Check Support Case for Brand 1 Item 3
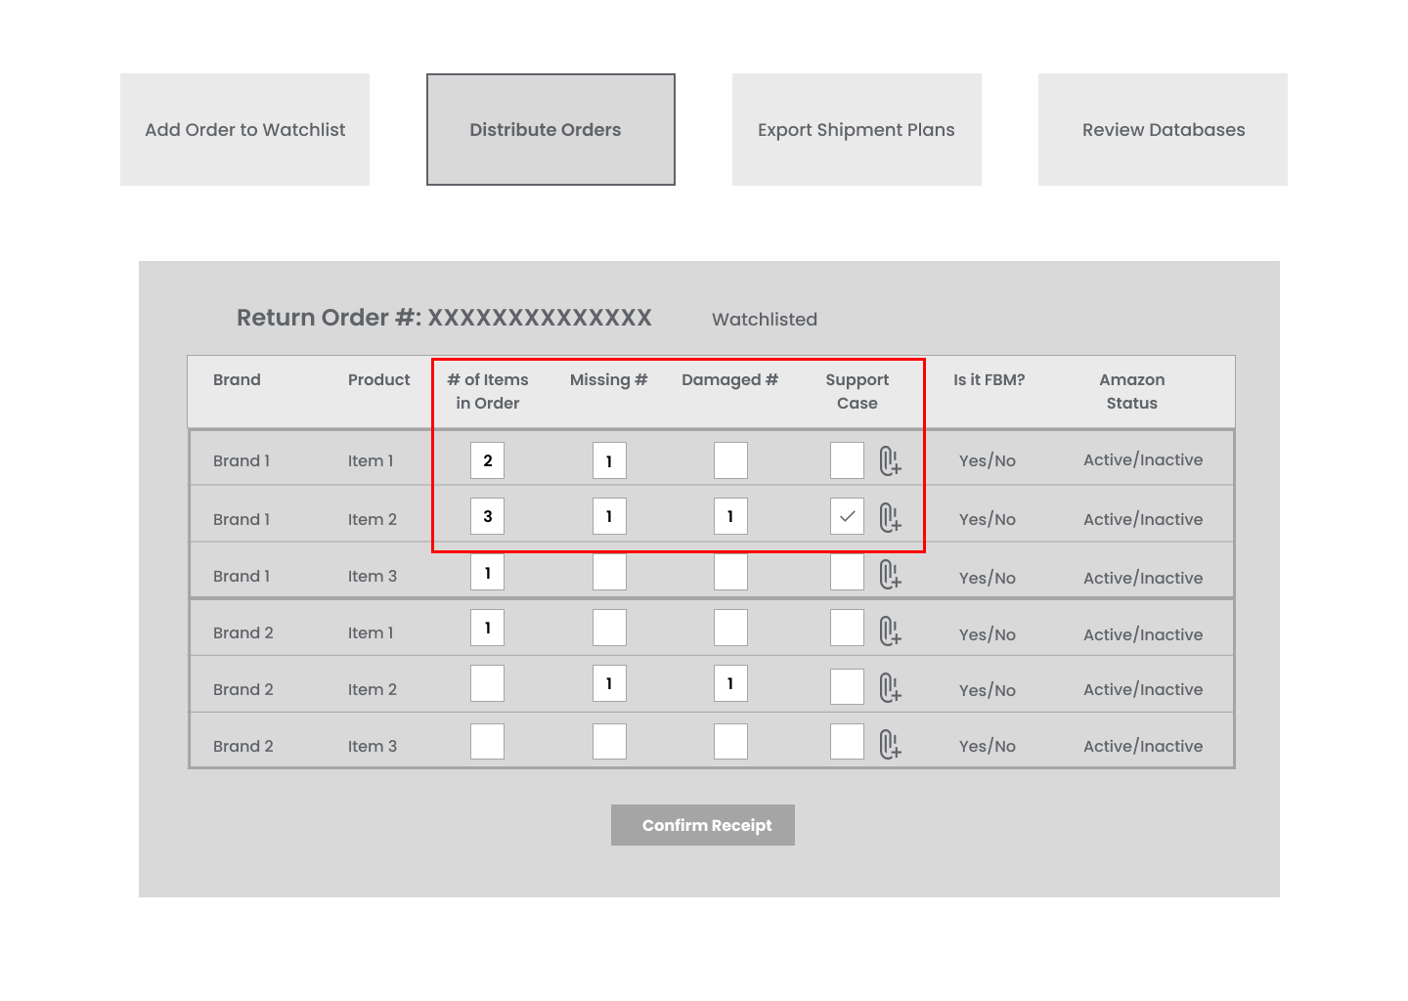 [x=847, y=572]
